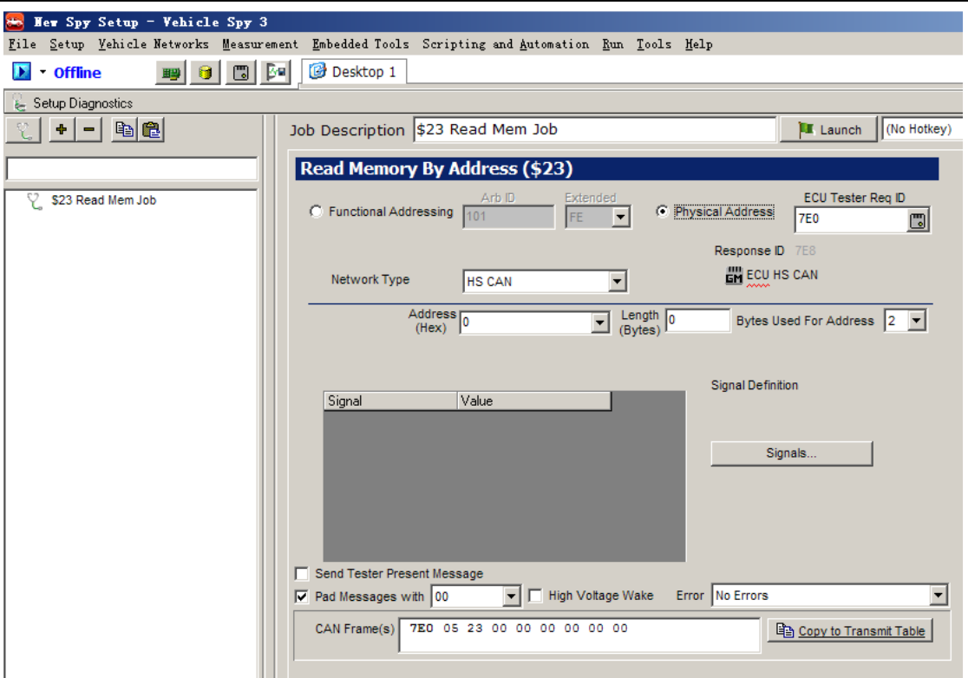968x678 pixels.
Task: Open Bytes Used For Address dropdown
Action: click(916, 321)
